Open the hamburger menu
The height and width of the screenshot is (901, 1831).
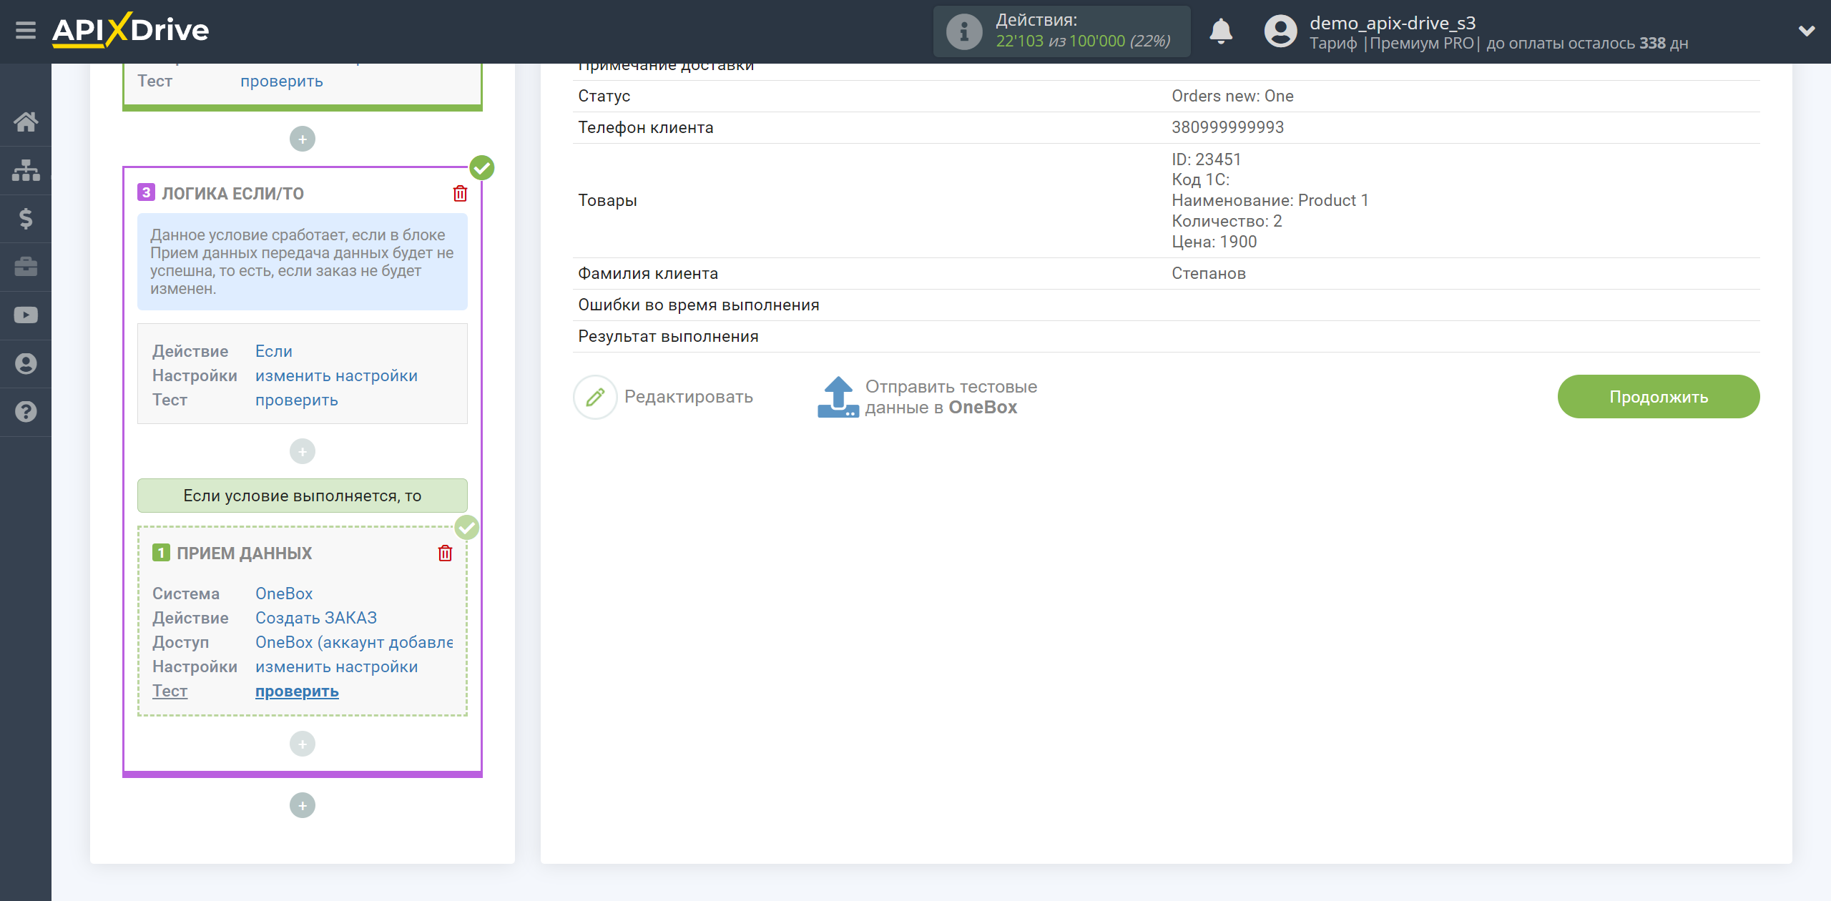point(26,31)
